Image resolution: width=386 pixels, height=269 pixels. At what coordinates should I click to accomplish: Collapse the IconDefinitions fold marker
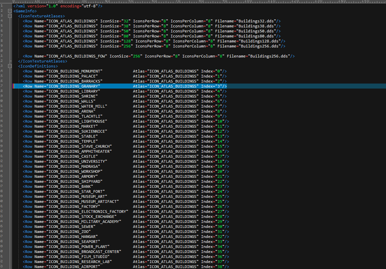pyautogui.click(x=10, y=66)
